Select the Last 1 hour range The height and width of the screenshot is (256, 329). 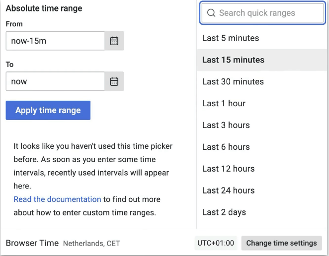click(224, 104)
